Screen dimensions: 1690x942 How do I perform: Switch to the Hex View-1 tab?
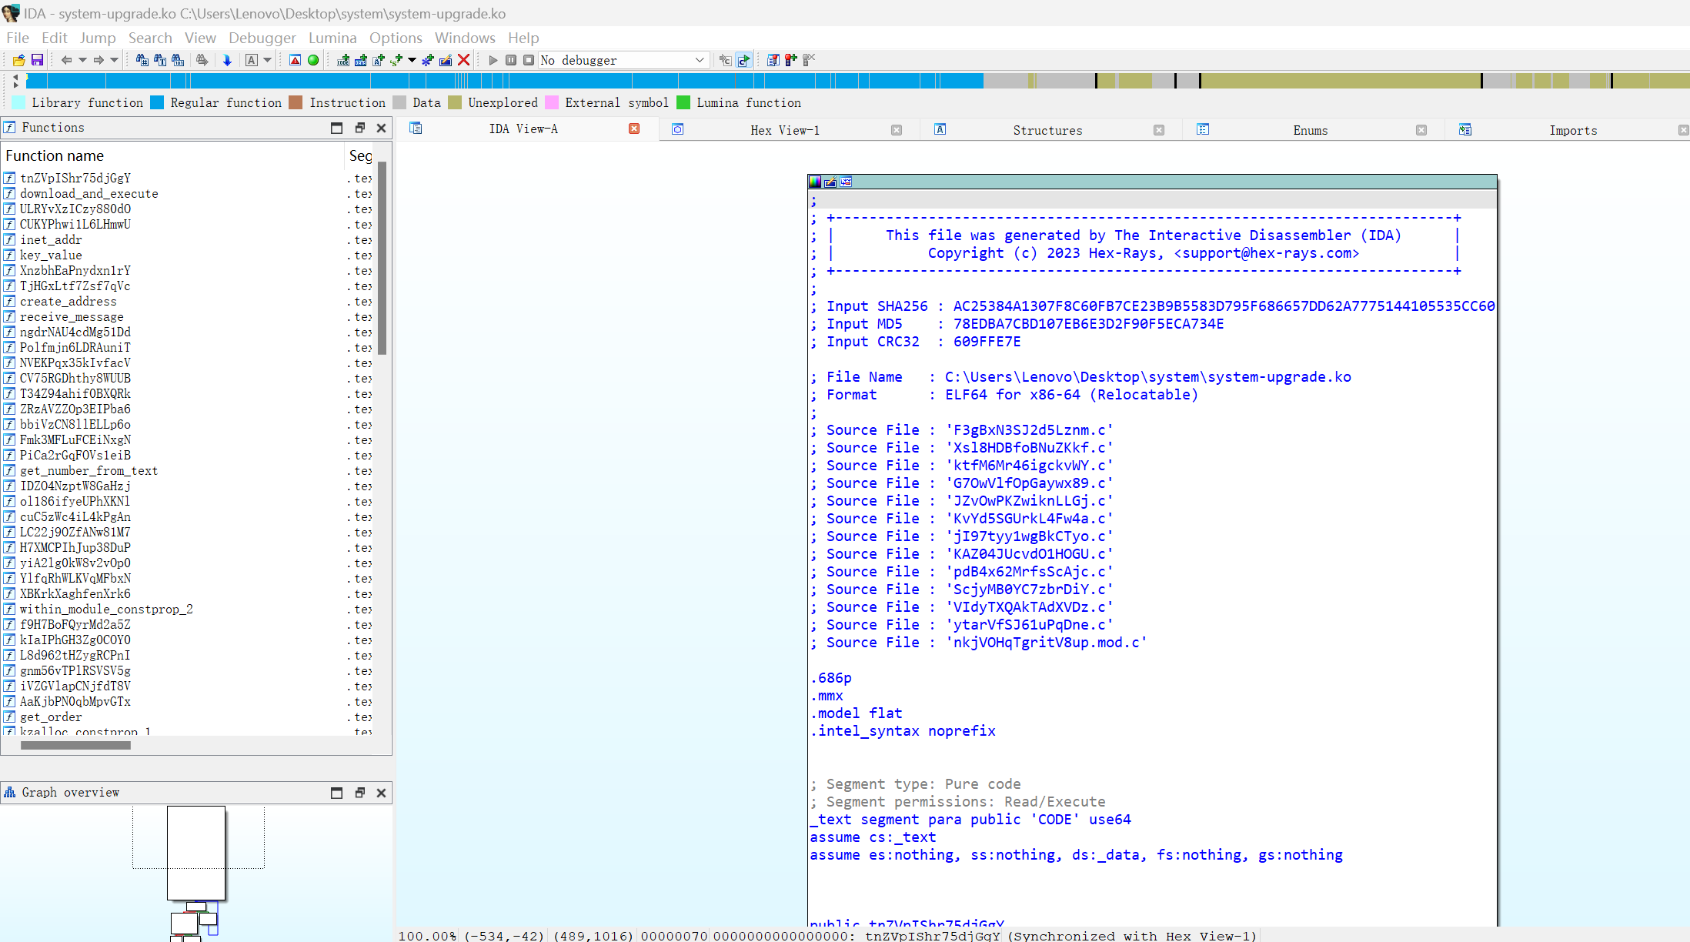(x=785, y=130)
